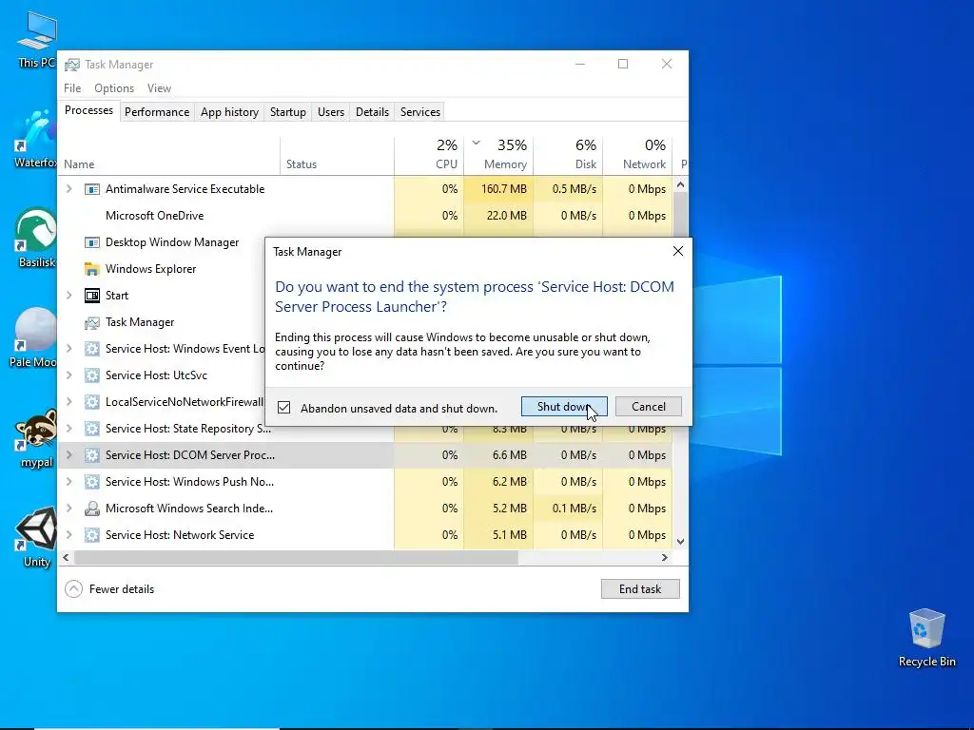The height and width of the screenshot is (730, 974).
Task: Click the Windows Explorer folder icon
Action: tap(92, 269)
